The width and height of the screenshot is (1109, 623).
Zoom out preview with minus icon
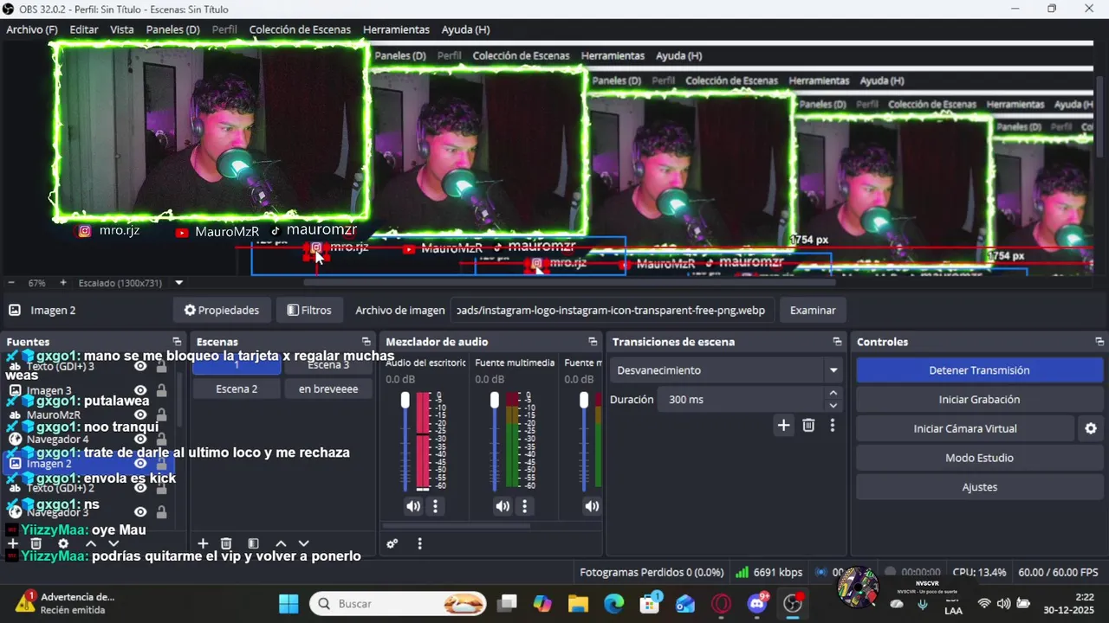(11, 283)
